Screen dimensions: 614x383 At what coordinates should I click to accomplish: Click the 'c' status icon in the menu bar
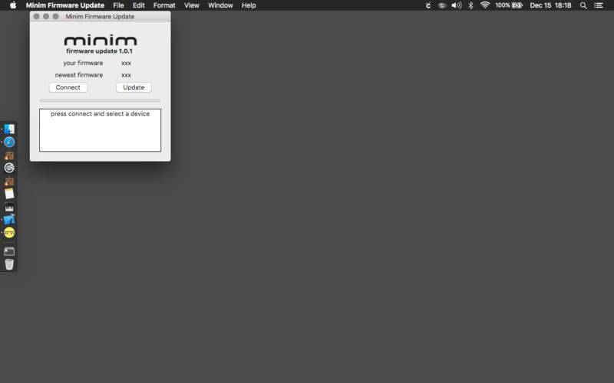pyautogui.click(x=428, y=5)
